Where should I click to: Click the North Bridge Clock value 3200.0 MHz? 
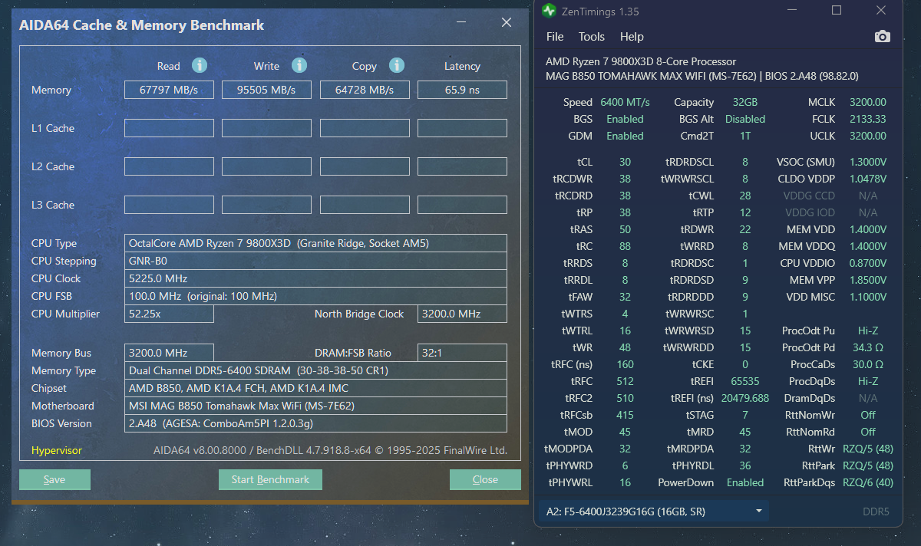pyautogui.click(x=462, y=314)
